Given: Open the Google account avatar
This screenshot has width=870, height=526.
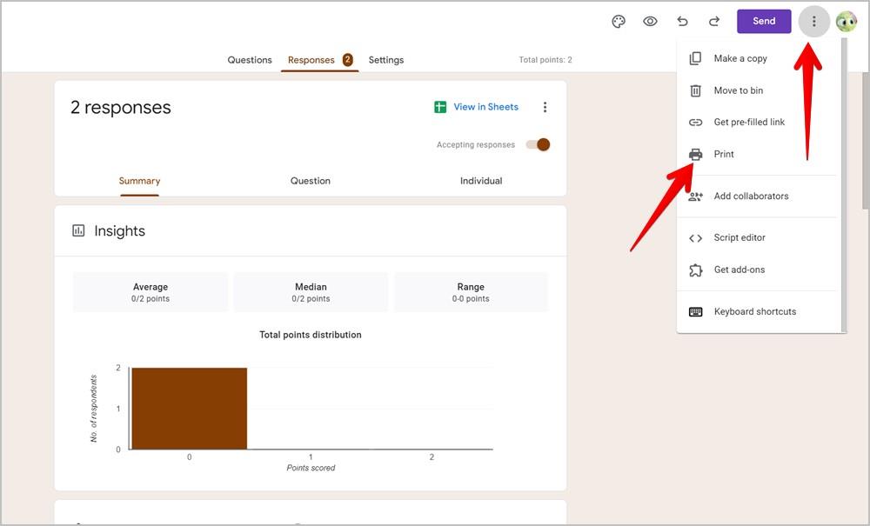Looking at the screenshot, I should [x=847, y=21].
